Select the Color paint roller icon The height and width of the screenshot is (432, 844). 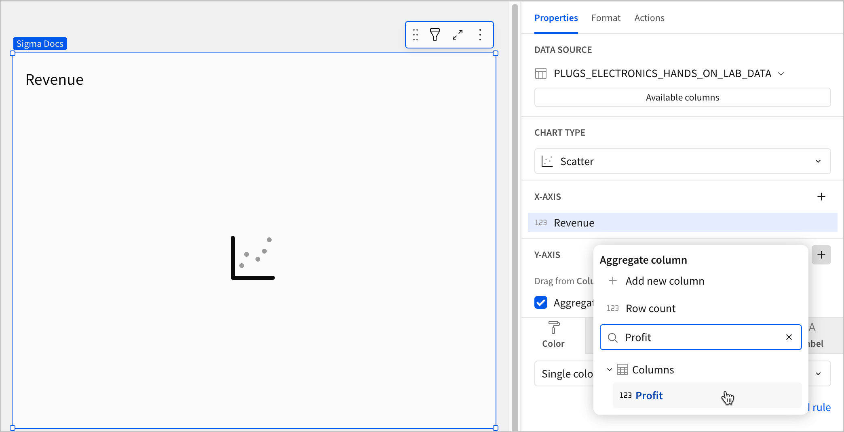pyautogui.click(x=553, y=328)
